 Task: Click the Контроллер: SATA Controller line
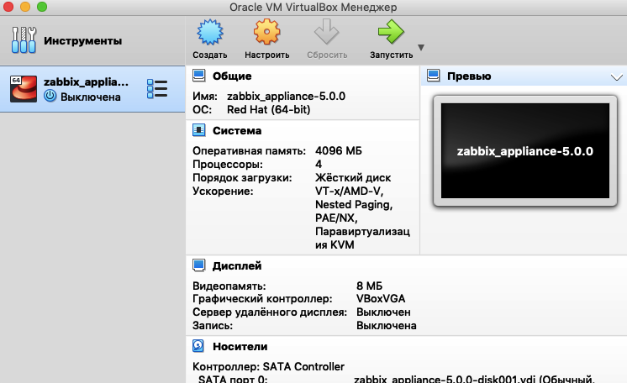(268, 366)
